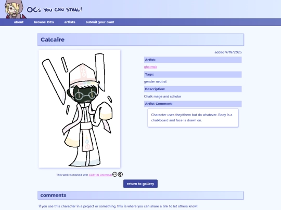281x210 pixels.
Task: Click the Description: label header
Action: 193,89
